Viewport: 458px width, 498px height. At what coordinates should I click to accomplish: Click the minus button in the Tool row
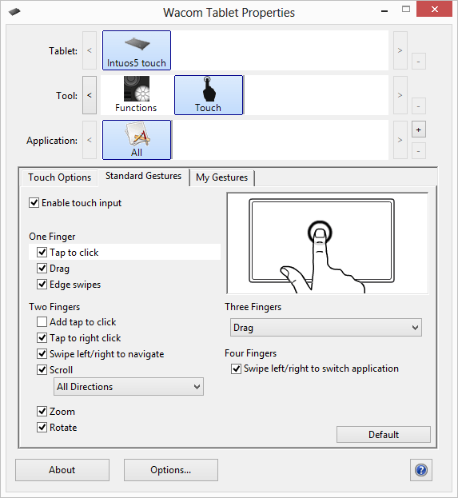pyautogui.click(x=419, y=106)
